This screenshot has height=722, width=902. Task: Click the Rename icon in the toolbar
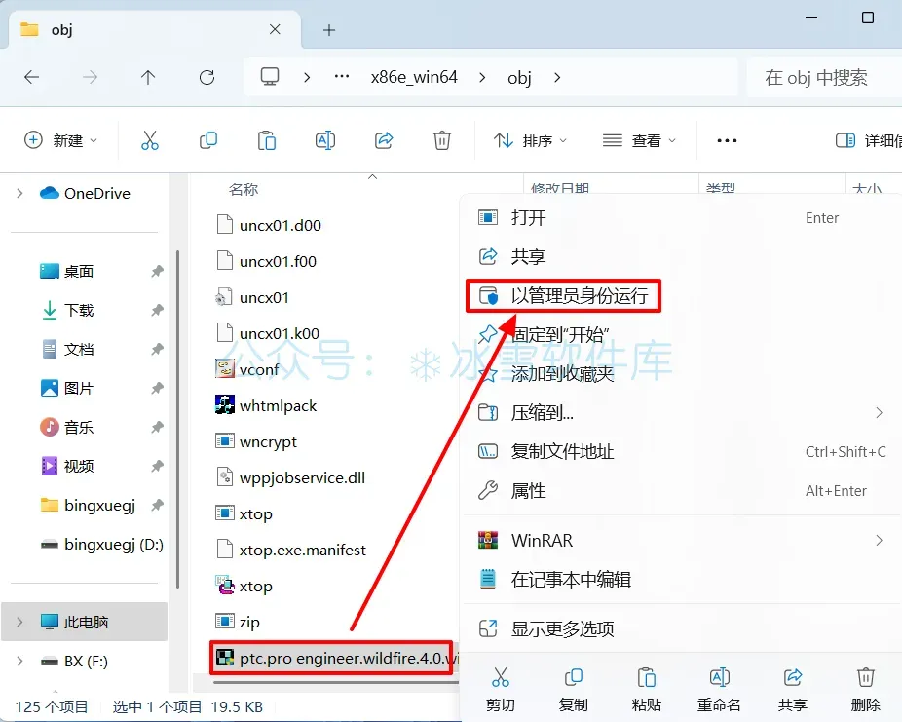pos(325,140)
